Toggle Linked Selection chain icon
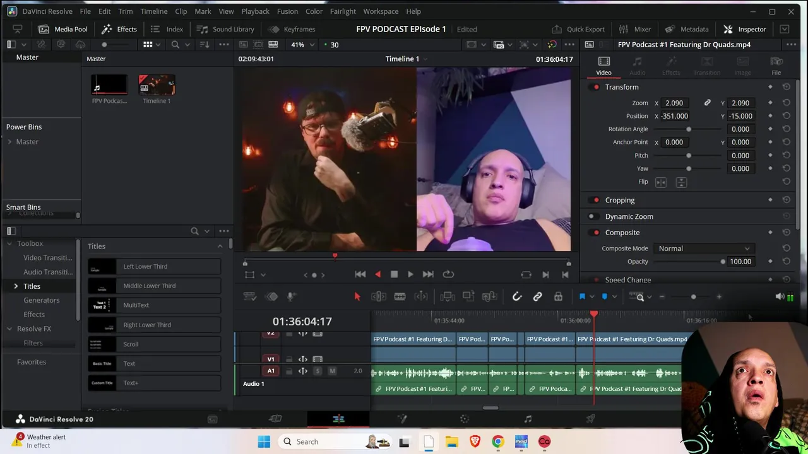This screenshot has height=454, width=808. pyautogui.click(x=537, y=296)
